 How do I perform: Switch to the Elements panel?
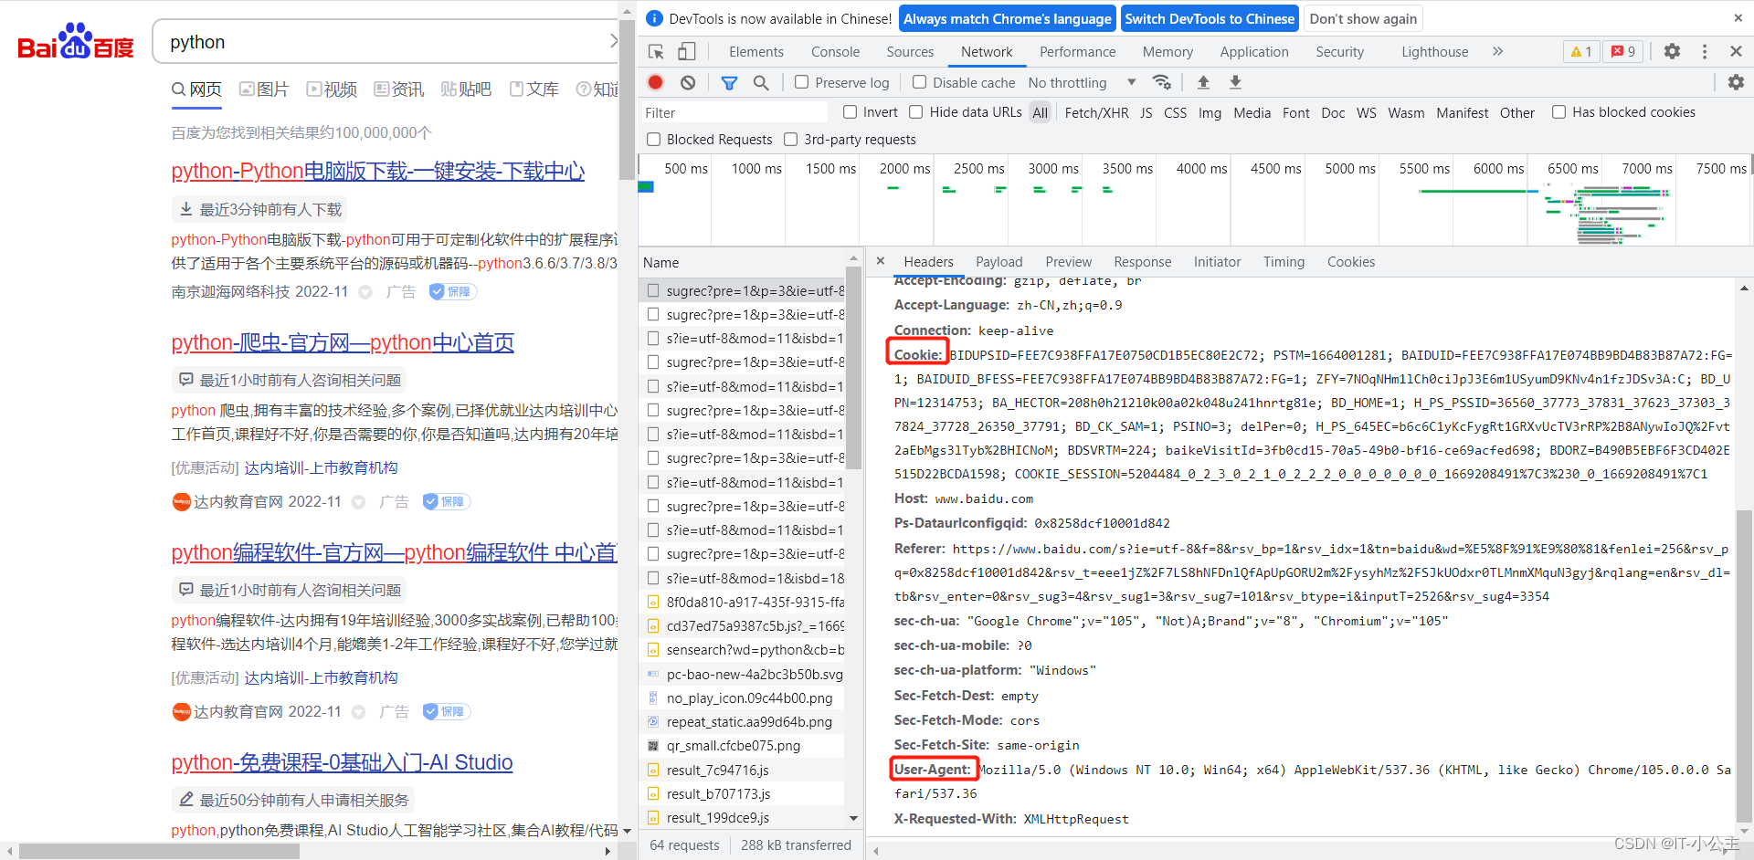[x=756, y=52]
